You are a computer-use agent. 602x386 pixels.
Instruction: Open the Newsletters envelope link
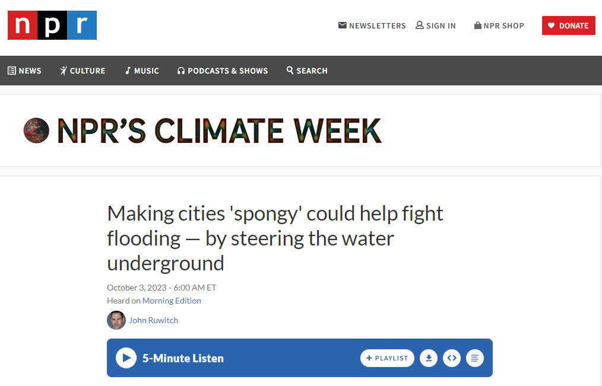[372, 25]
